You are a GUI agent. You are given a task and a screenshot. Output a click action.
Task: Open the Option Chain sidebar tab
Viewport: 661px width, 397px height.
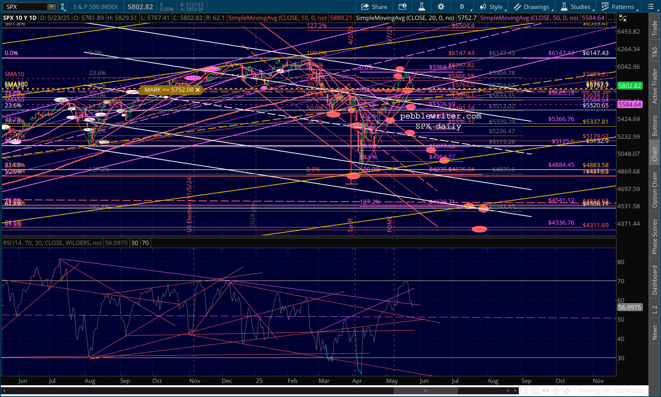655,190
